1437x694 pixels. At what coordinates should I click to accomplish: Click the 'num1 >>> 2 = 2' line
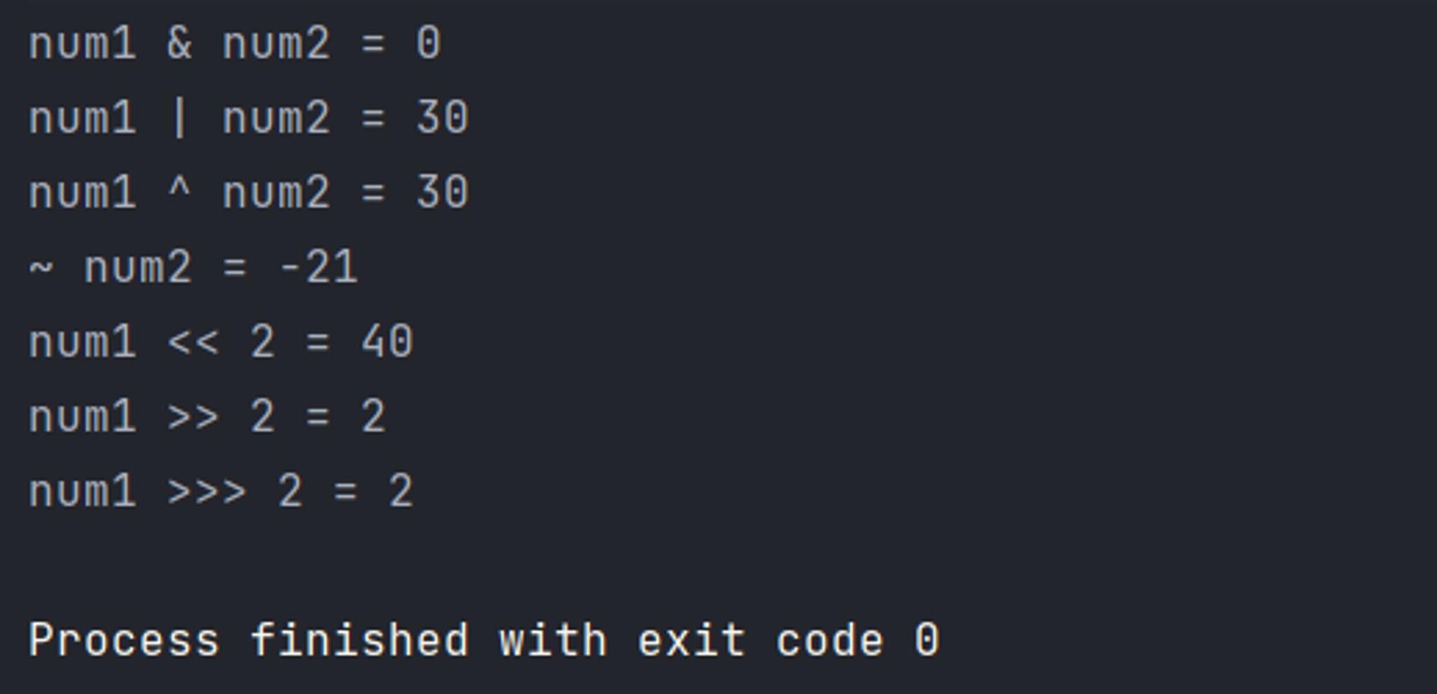click(x=221, y=492)
